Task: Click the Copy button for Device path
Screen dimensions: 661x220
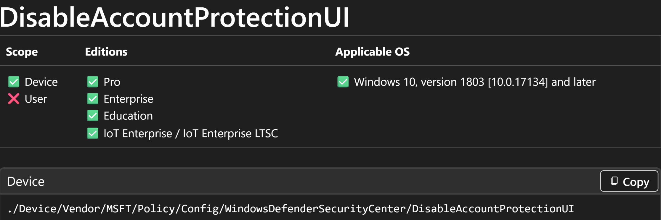Action: (629, 181)
